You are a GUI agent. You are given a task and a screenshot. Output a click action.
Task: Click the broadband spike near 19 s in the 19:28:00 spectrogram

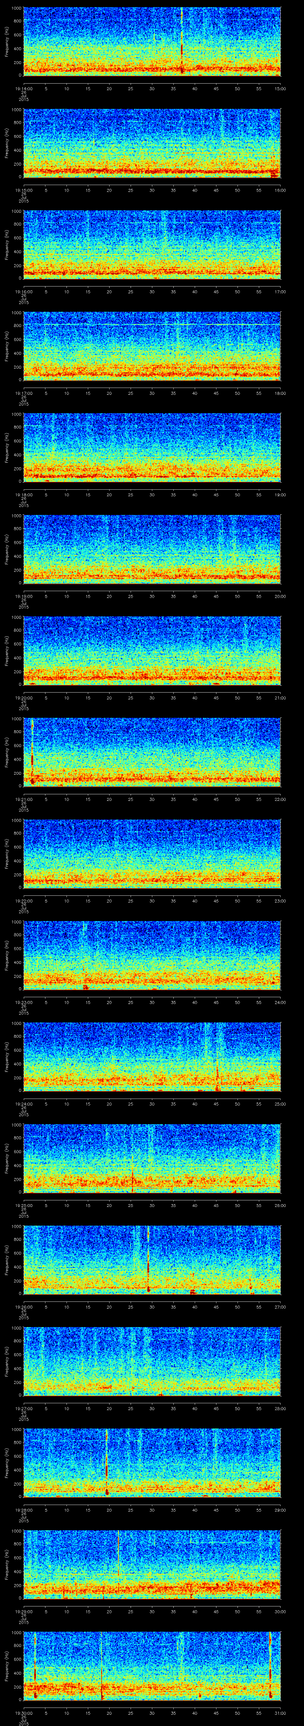point(106,1462)
